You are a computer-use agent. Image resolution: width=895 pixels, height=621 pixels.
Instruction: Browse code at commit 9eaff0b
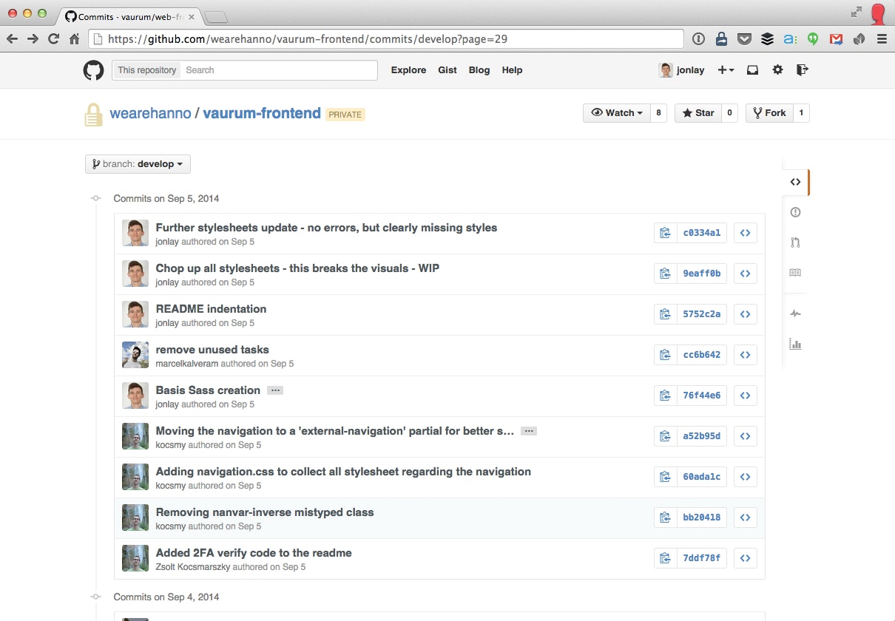click(x=745, y=274)
